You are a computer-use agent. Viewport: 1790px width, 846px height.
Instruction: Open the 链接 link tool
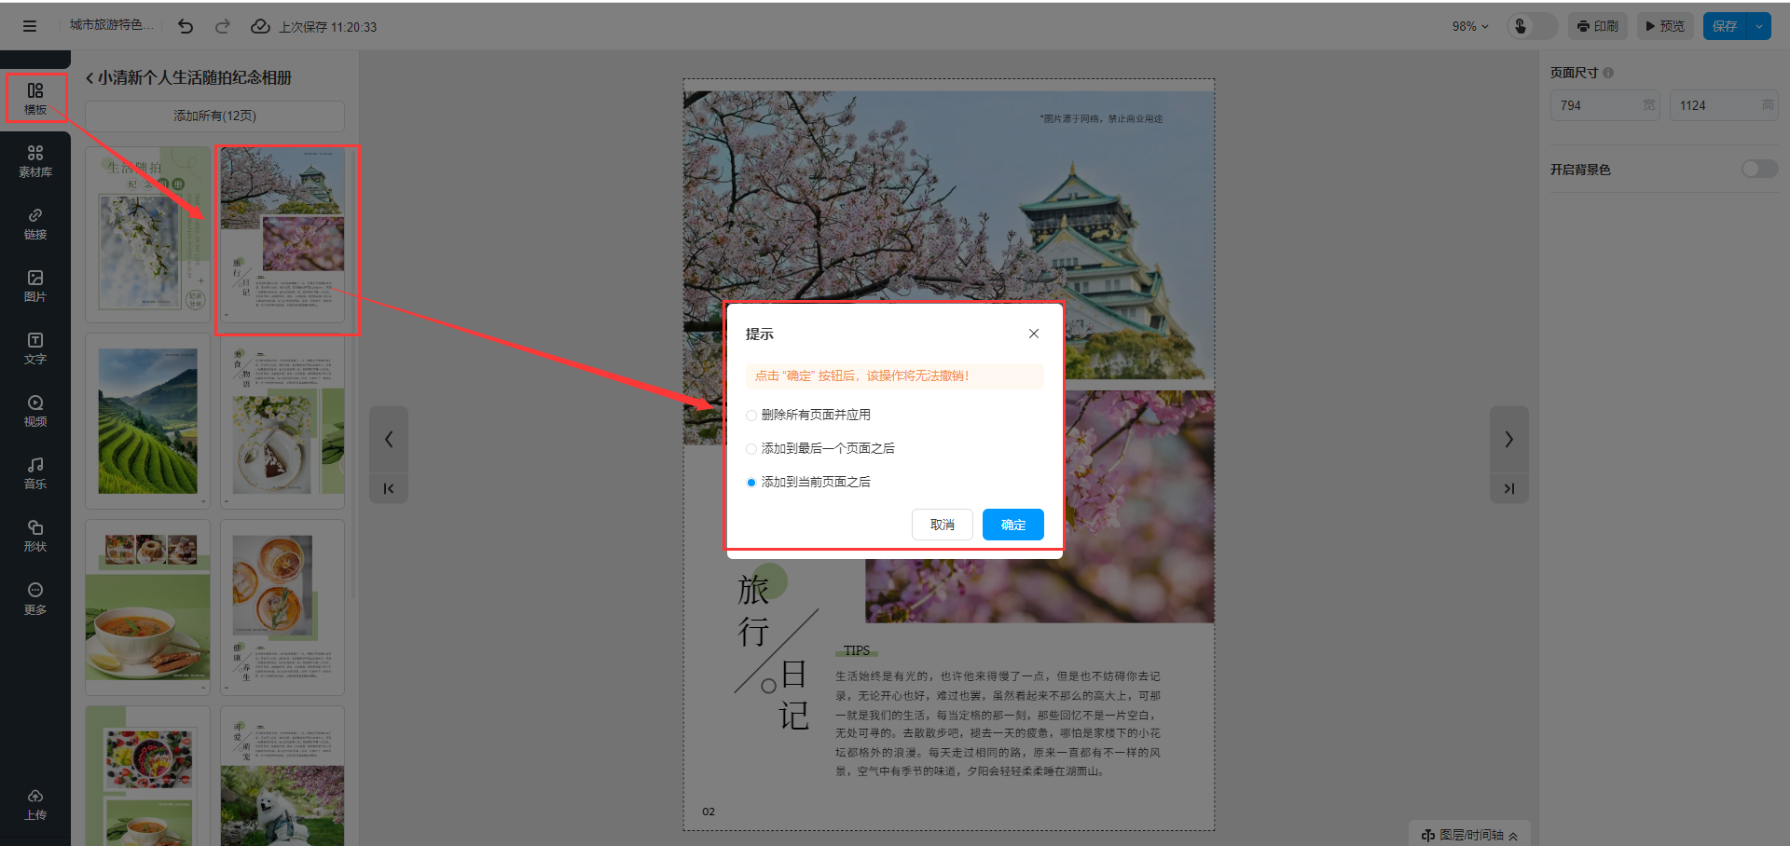(x=35, y=224)
